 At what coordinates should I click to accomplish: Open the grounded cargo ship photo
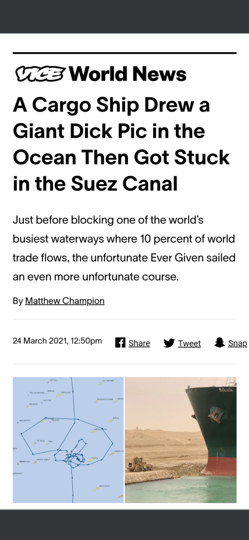tap(180, 440)
